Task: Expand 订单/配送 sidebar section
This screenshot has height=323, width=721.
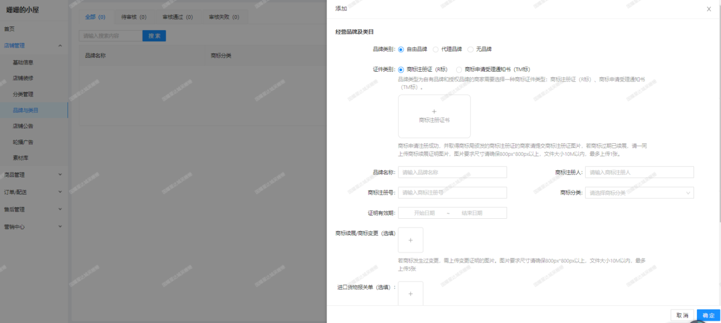Action: pyautogui.click(x=34, y=192)
